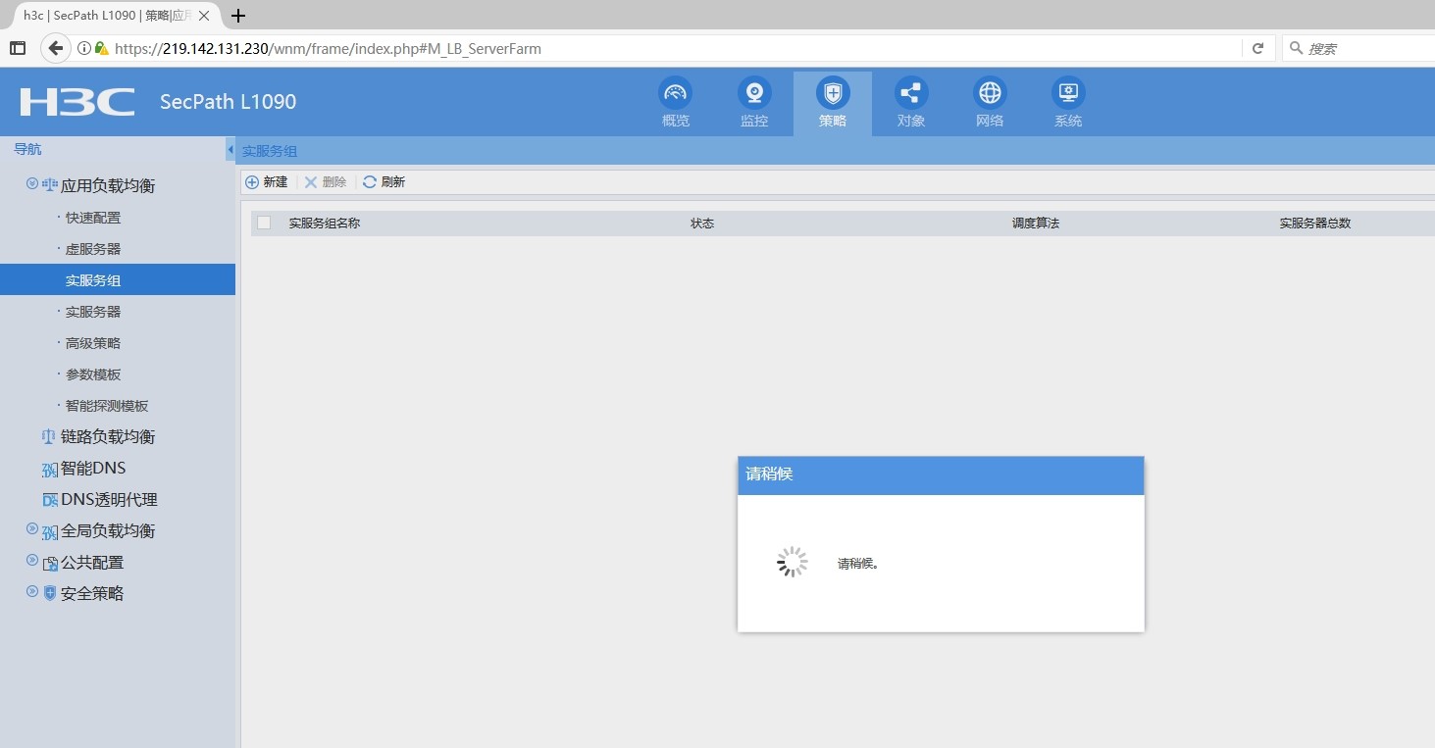
Task: Click the browser reload page icon
Action: click(x=1257, y=48)
